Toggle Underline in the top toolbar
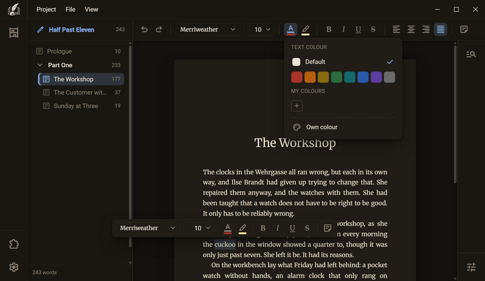 [x=358, y=29]
